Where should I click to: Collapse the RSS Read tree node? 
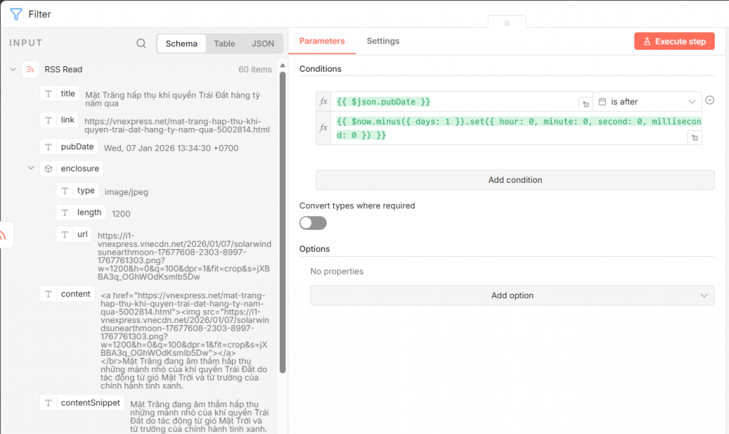tap(13, 70)
